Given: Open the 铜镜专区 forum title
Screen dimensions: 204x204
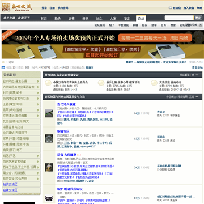Looking at the screenshot, I should (63, 131).
